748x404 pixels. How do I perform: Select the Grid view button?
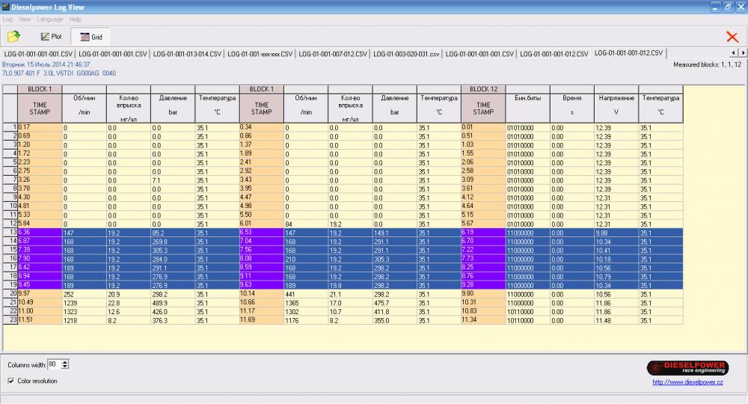(91, 36)
